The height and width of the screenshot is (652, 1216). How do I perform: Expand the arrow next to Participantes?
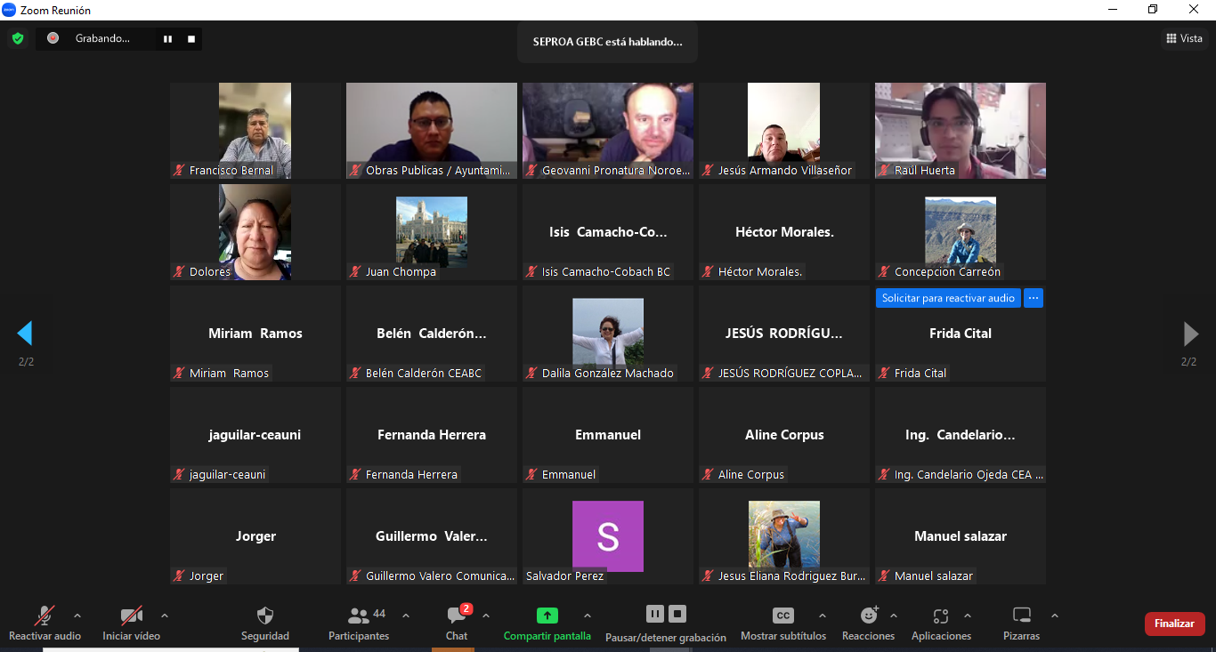click(x=406, y=616)
